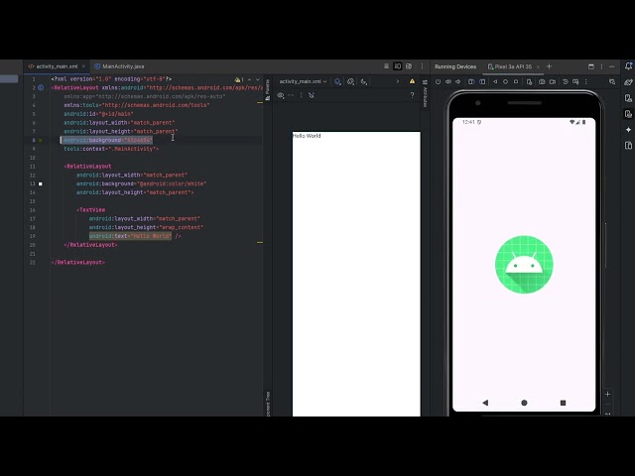Open the Gemini sparkle assistant icon
Viewport: 635px width, 476px height.
[x=628, y=130]
